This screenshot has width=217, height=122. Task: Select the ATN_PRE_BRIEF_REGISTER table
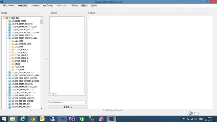pos(22,84)
